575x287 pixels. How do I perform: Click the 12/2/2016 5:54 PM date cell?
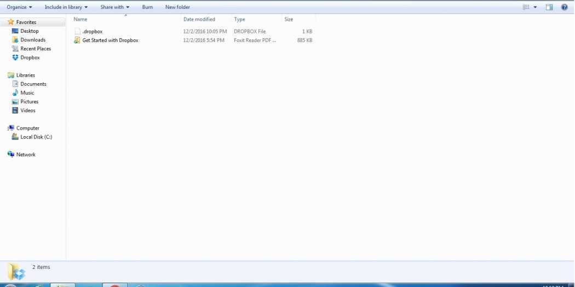pyautogui.click(x=204, y=40)
